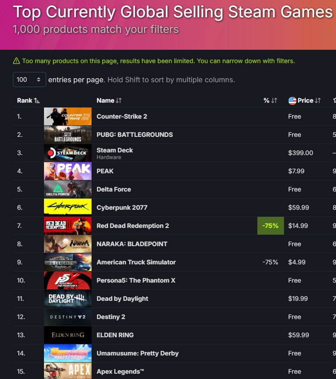This screenshot has height=379, width=336.
Task: Click the US flag icon beside Price
Action: (292, 100)
